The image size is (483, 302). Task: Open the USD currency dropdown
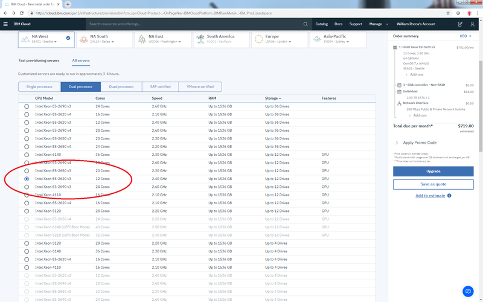[465, 36]
